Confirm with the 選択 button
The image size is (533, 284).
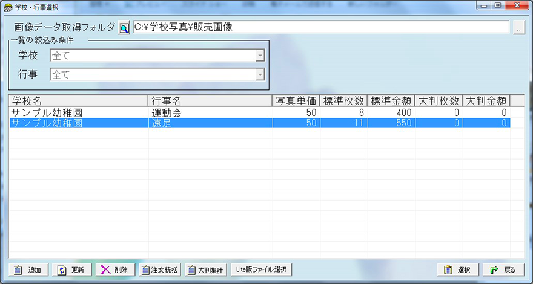pyautogui.click(x=458, y=270)
